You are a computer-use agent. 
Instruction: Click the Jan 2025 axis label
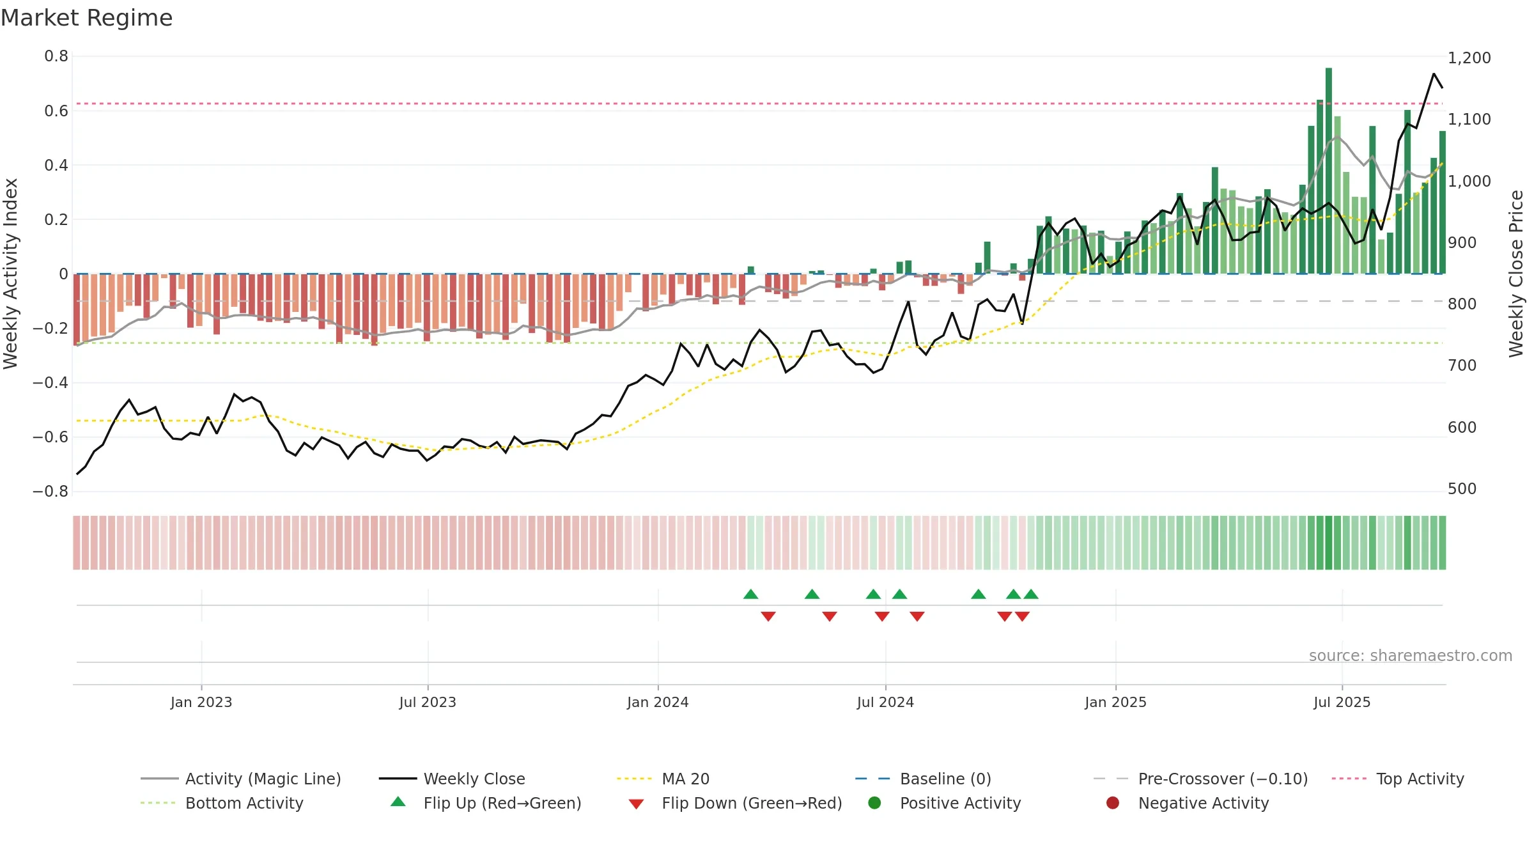click(1115, 702)
